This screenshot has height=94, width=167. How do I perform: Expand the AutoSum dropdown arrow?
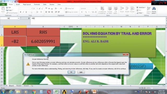point(145,8)
